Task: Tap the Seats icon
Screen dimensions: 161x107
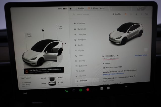Action: coord(76,56)
